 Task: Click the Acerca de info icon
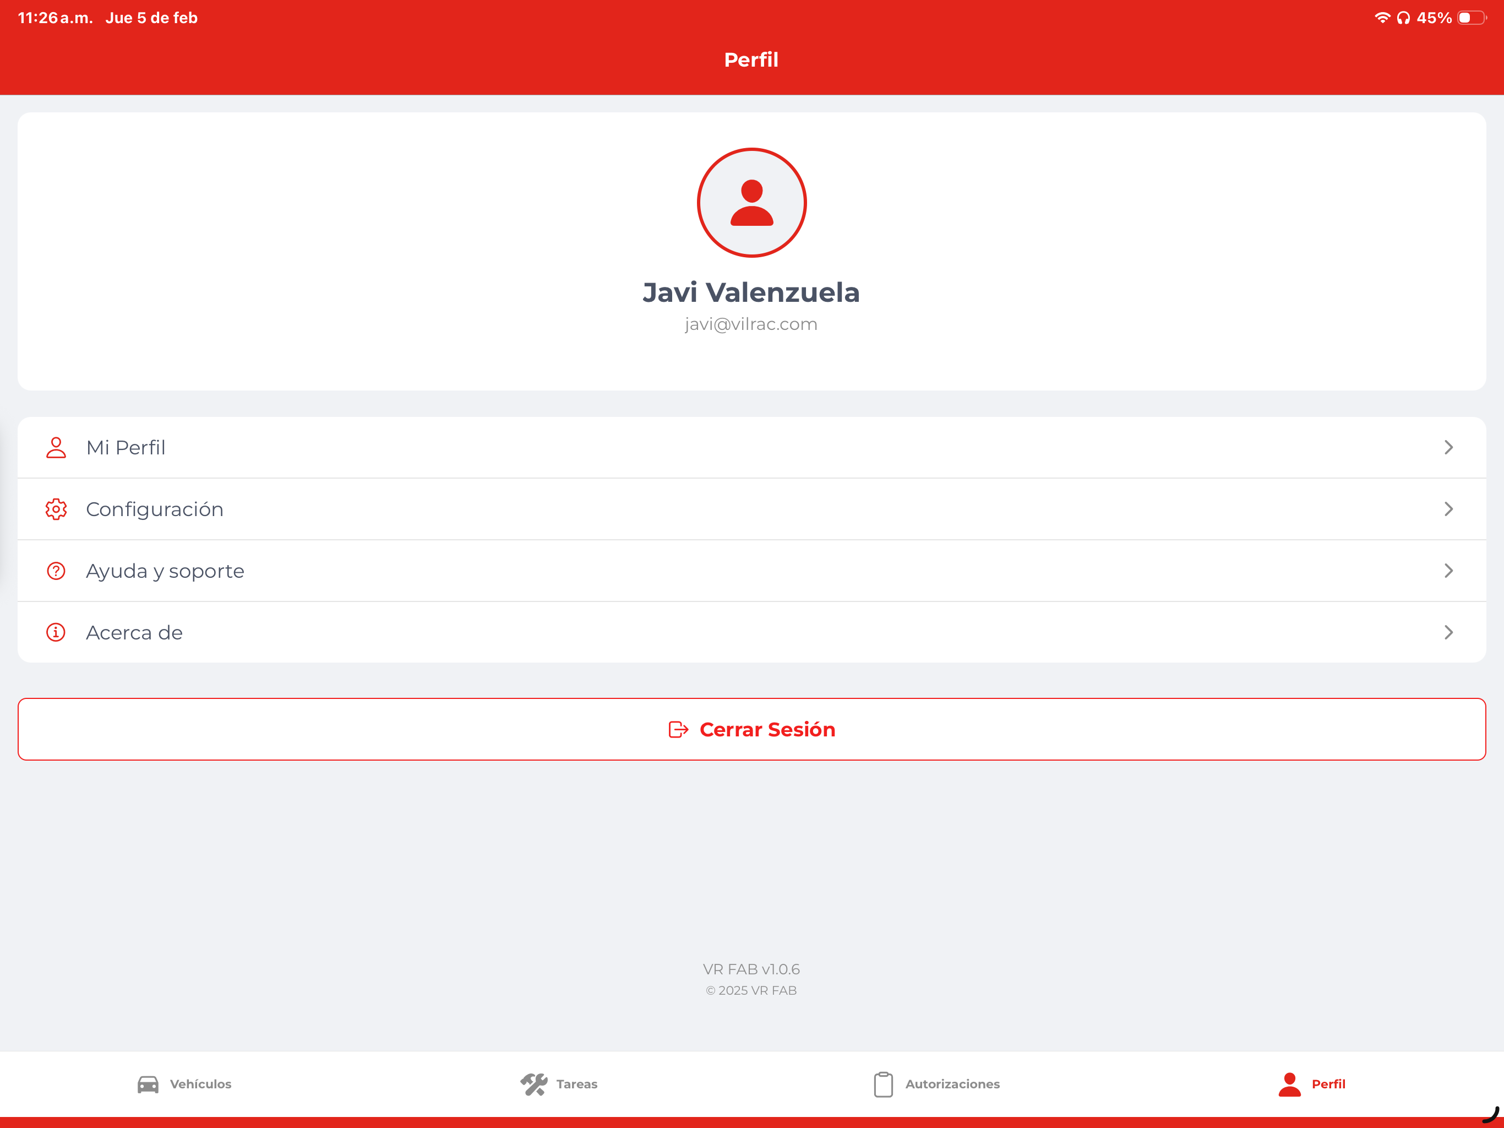pyautogui.click(x=56, y=633)
